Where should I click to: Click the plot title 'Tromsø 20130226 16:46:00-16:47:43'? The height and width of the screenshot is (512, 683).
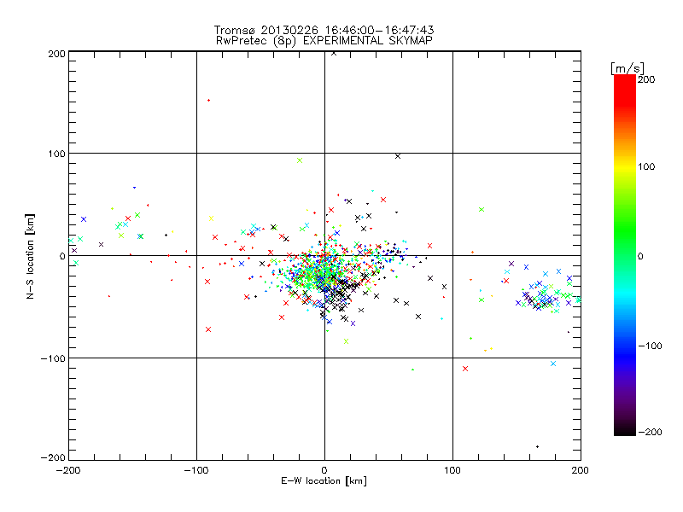point(324,30)
